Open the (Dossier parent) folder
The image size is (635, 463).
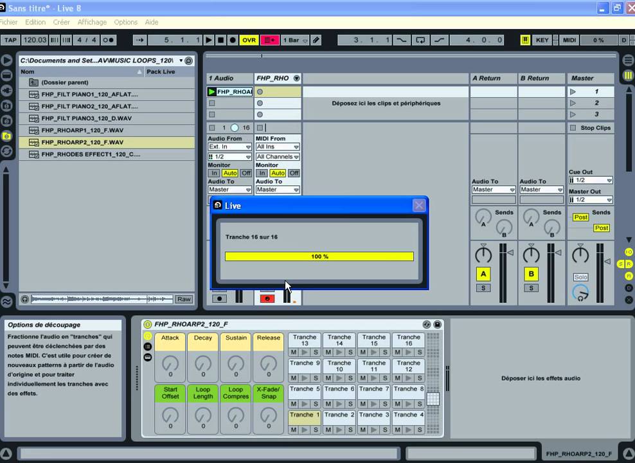click(107, 82)
